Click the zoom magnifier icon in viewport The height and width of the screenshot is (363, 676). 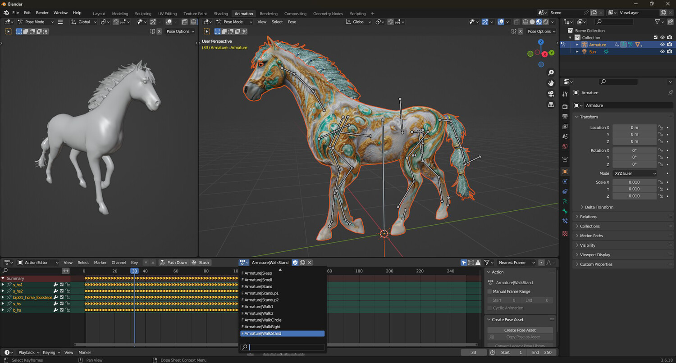(x=551, y=73)
